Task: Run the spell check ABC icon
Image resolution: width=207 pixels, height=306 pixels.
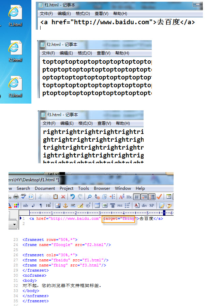Action: tap(24, 197)
